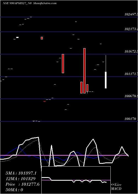This screenshot has width=138, height=194.
Task: Click the 5MA : 101397.1 readout
Action: coord(21,173)
